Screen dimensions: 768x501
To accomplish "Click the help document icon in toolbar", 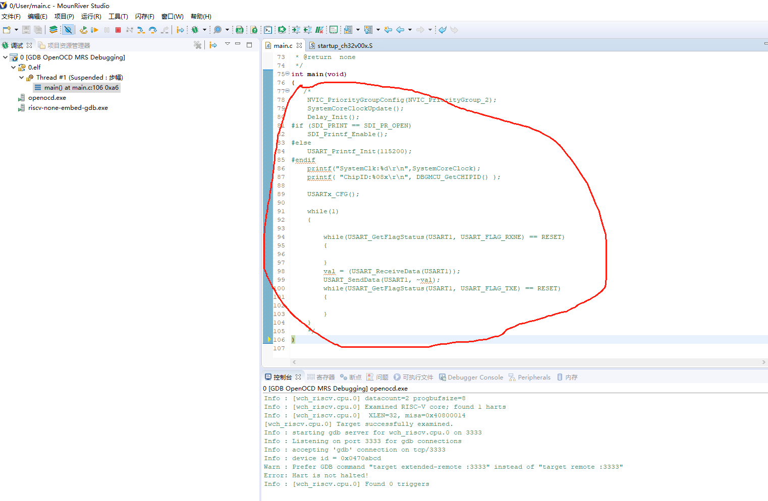I will [254, 30].
